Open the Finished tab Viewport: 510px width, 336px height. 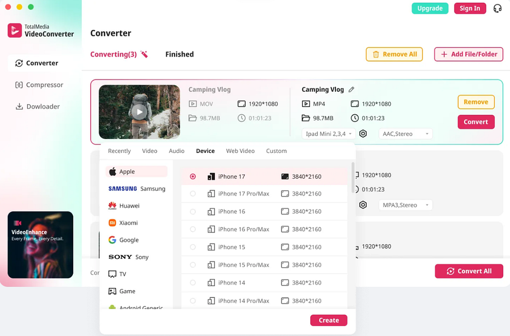tap(180, 54)
